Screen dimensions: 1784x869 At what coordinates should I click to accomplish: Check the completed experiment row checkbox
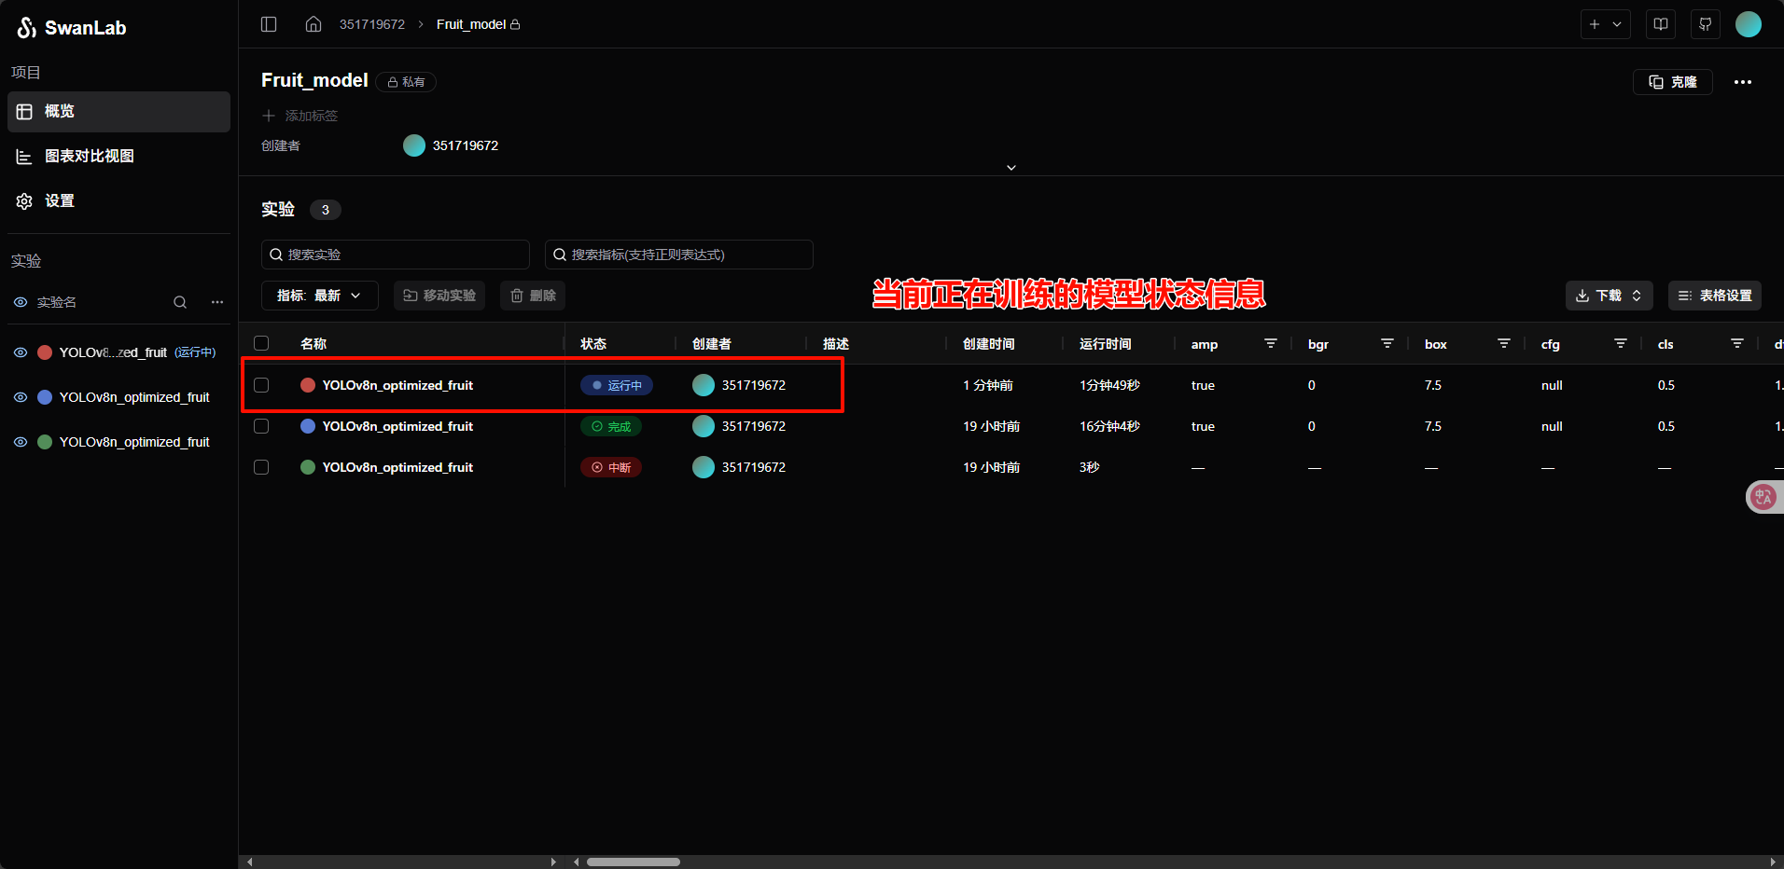pos(261,426)
